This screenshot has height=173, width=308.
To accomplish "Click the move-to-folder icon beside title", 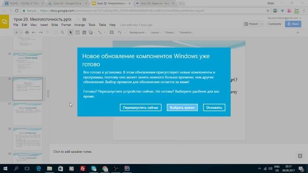I will [x=84, y=19].
